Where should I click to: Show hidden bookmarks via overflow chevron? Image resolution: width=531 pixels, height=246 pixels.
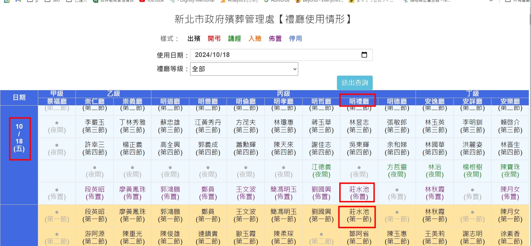(491, 1)
